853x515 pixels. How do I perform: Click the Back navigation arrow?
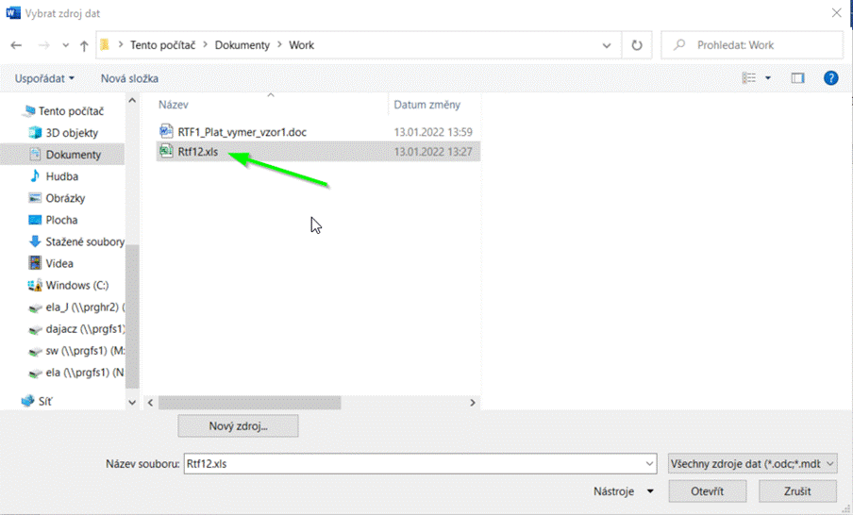coord(16,45)
